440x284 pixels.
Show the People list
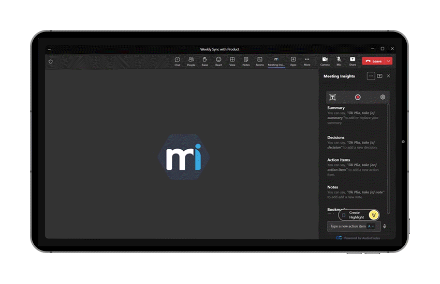tap(191, 61)
